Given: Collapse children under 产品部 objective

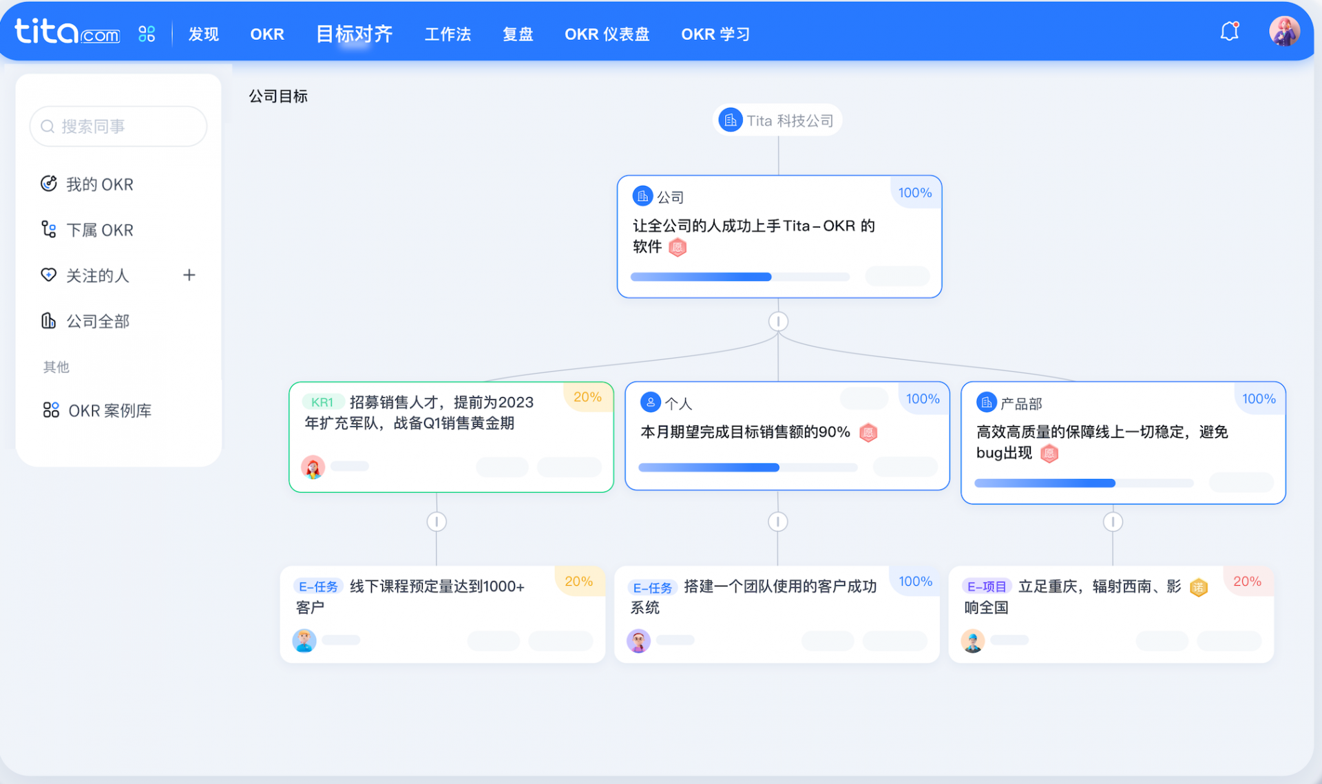Looking at the screenshot, I should [x=1113, y=522].
